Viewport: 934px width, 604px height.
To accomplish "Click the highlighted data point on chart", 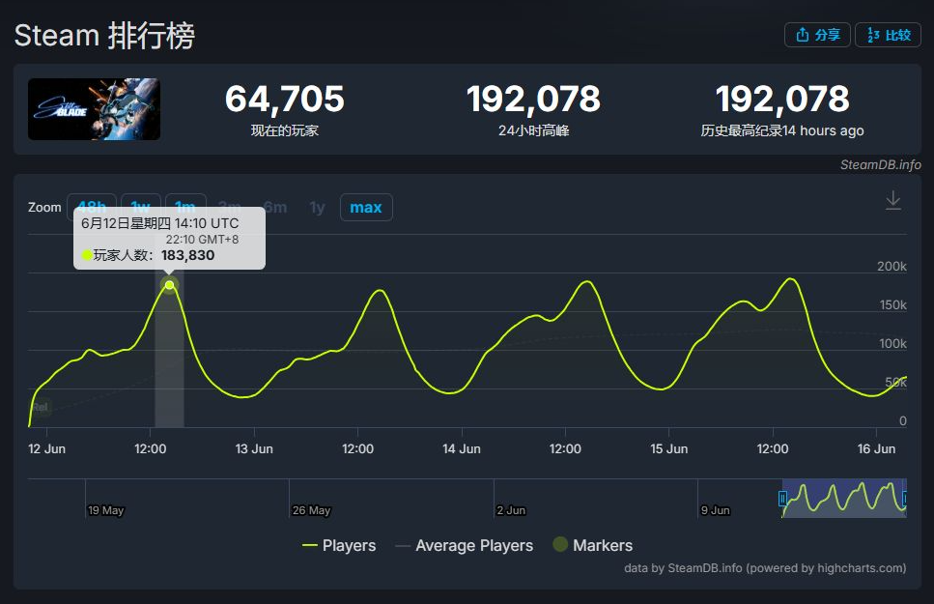I will click(170, 285).
